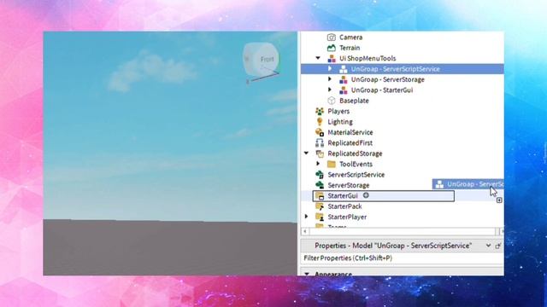This screenshot has height=307, width=547.
Task: Click the ReplicatedFirst icon
Action: (x=320, y=143)
